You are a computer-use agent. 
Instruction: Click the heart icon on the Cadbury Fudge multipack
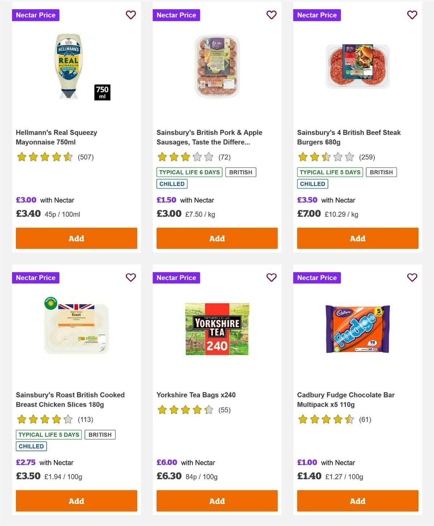(x=412, y=277)
